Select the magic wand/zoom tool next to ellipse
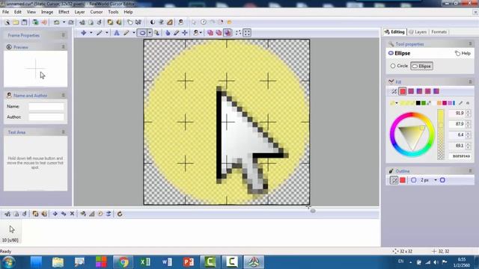The image size is (479, 269). 156,33
